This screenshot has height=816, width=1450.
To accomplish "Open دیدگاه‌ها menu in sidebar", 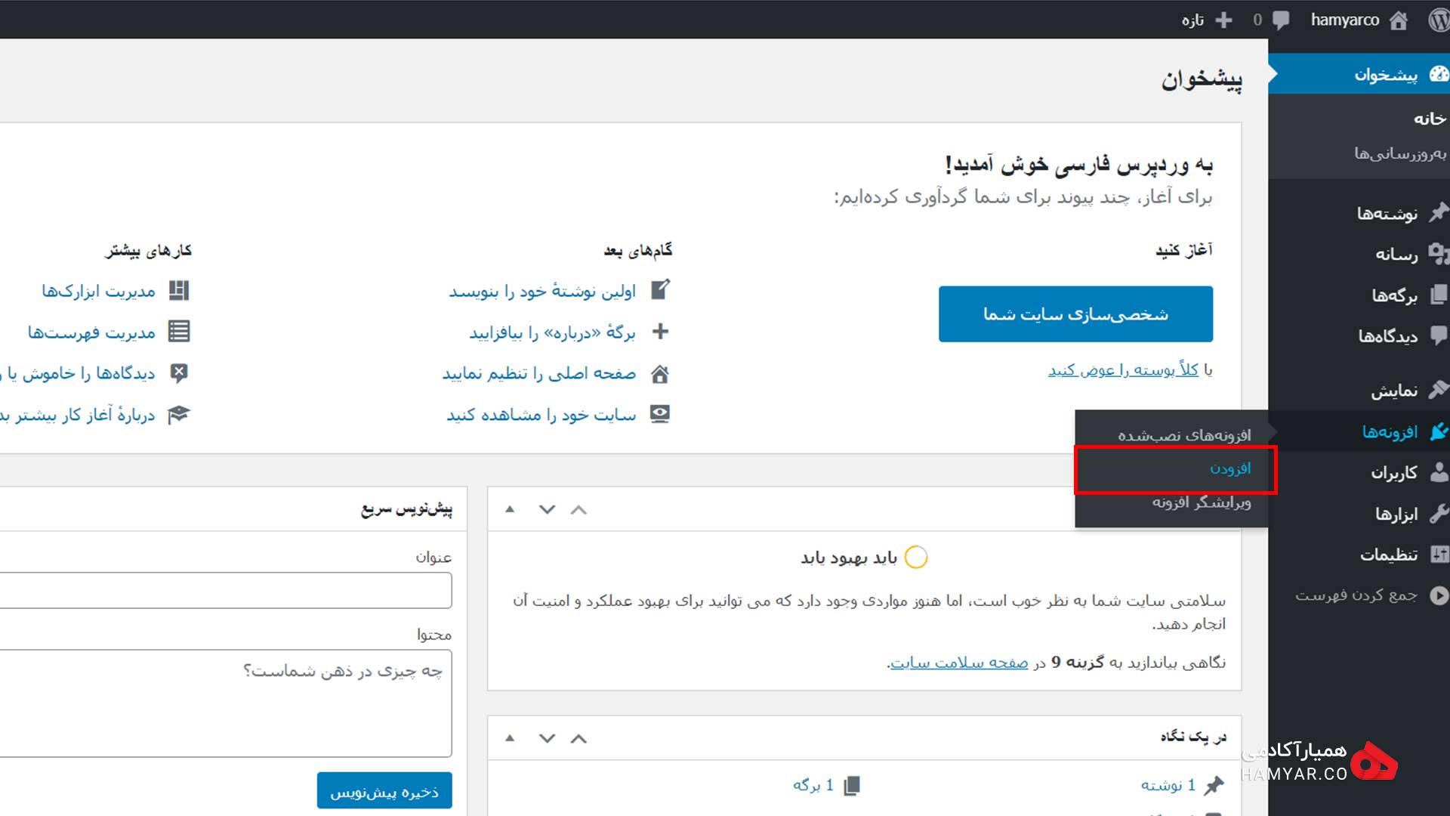I will 1388,336.
